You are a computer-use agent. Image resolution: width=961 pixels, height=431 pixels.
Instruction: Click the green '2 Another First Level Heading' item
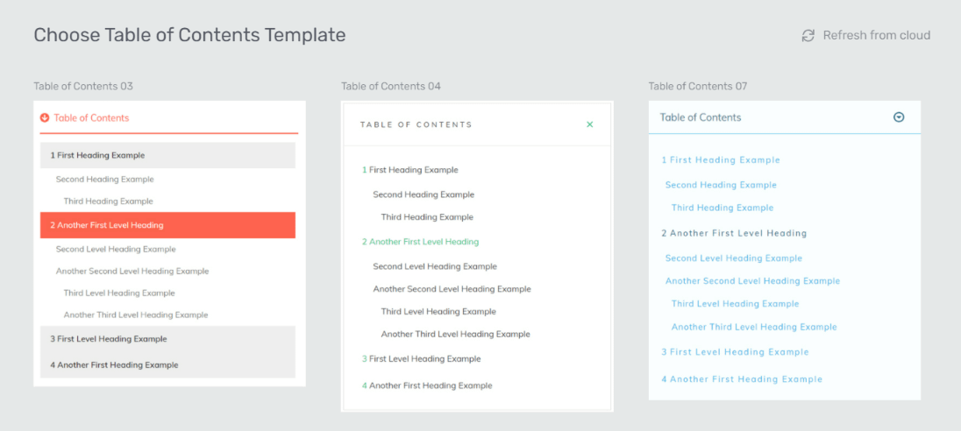(421, 242)
